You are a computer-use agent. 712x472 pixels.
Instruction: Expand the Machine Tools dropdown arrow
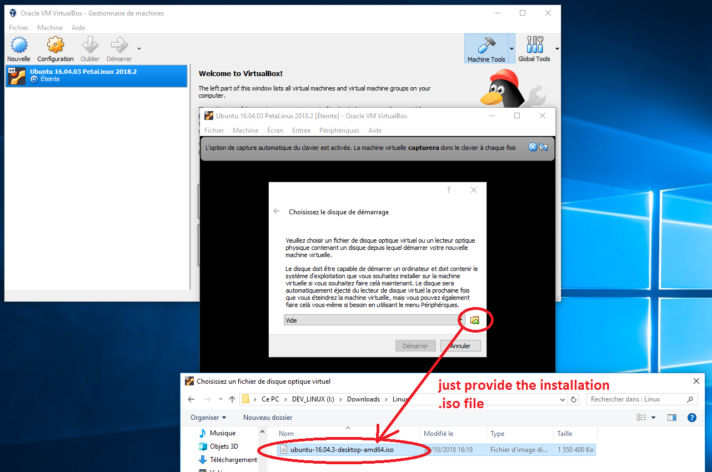512,48
